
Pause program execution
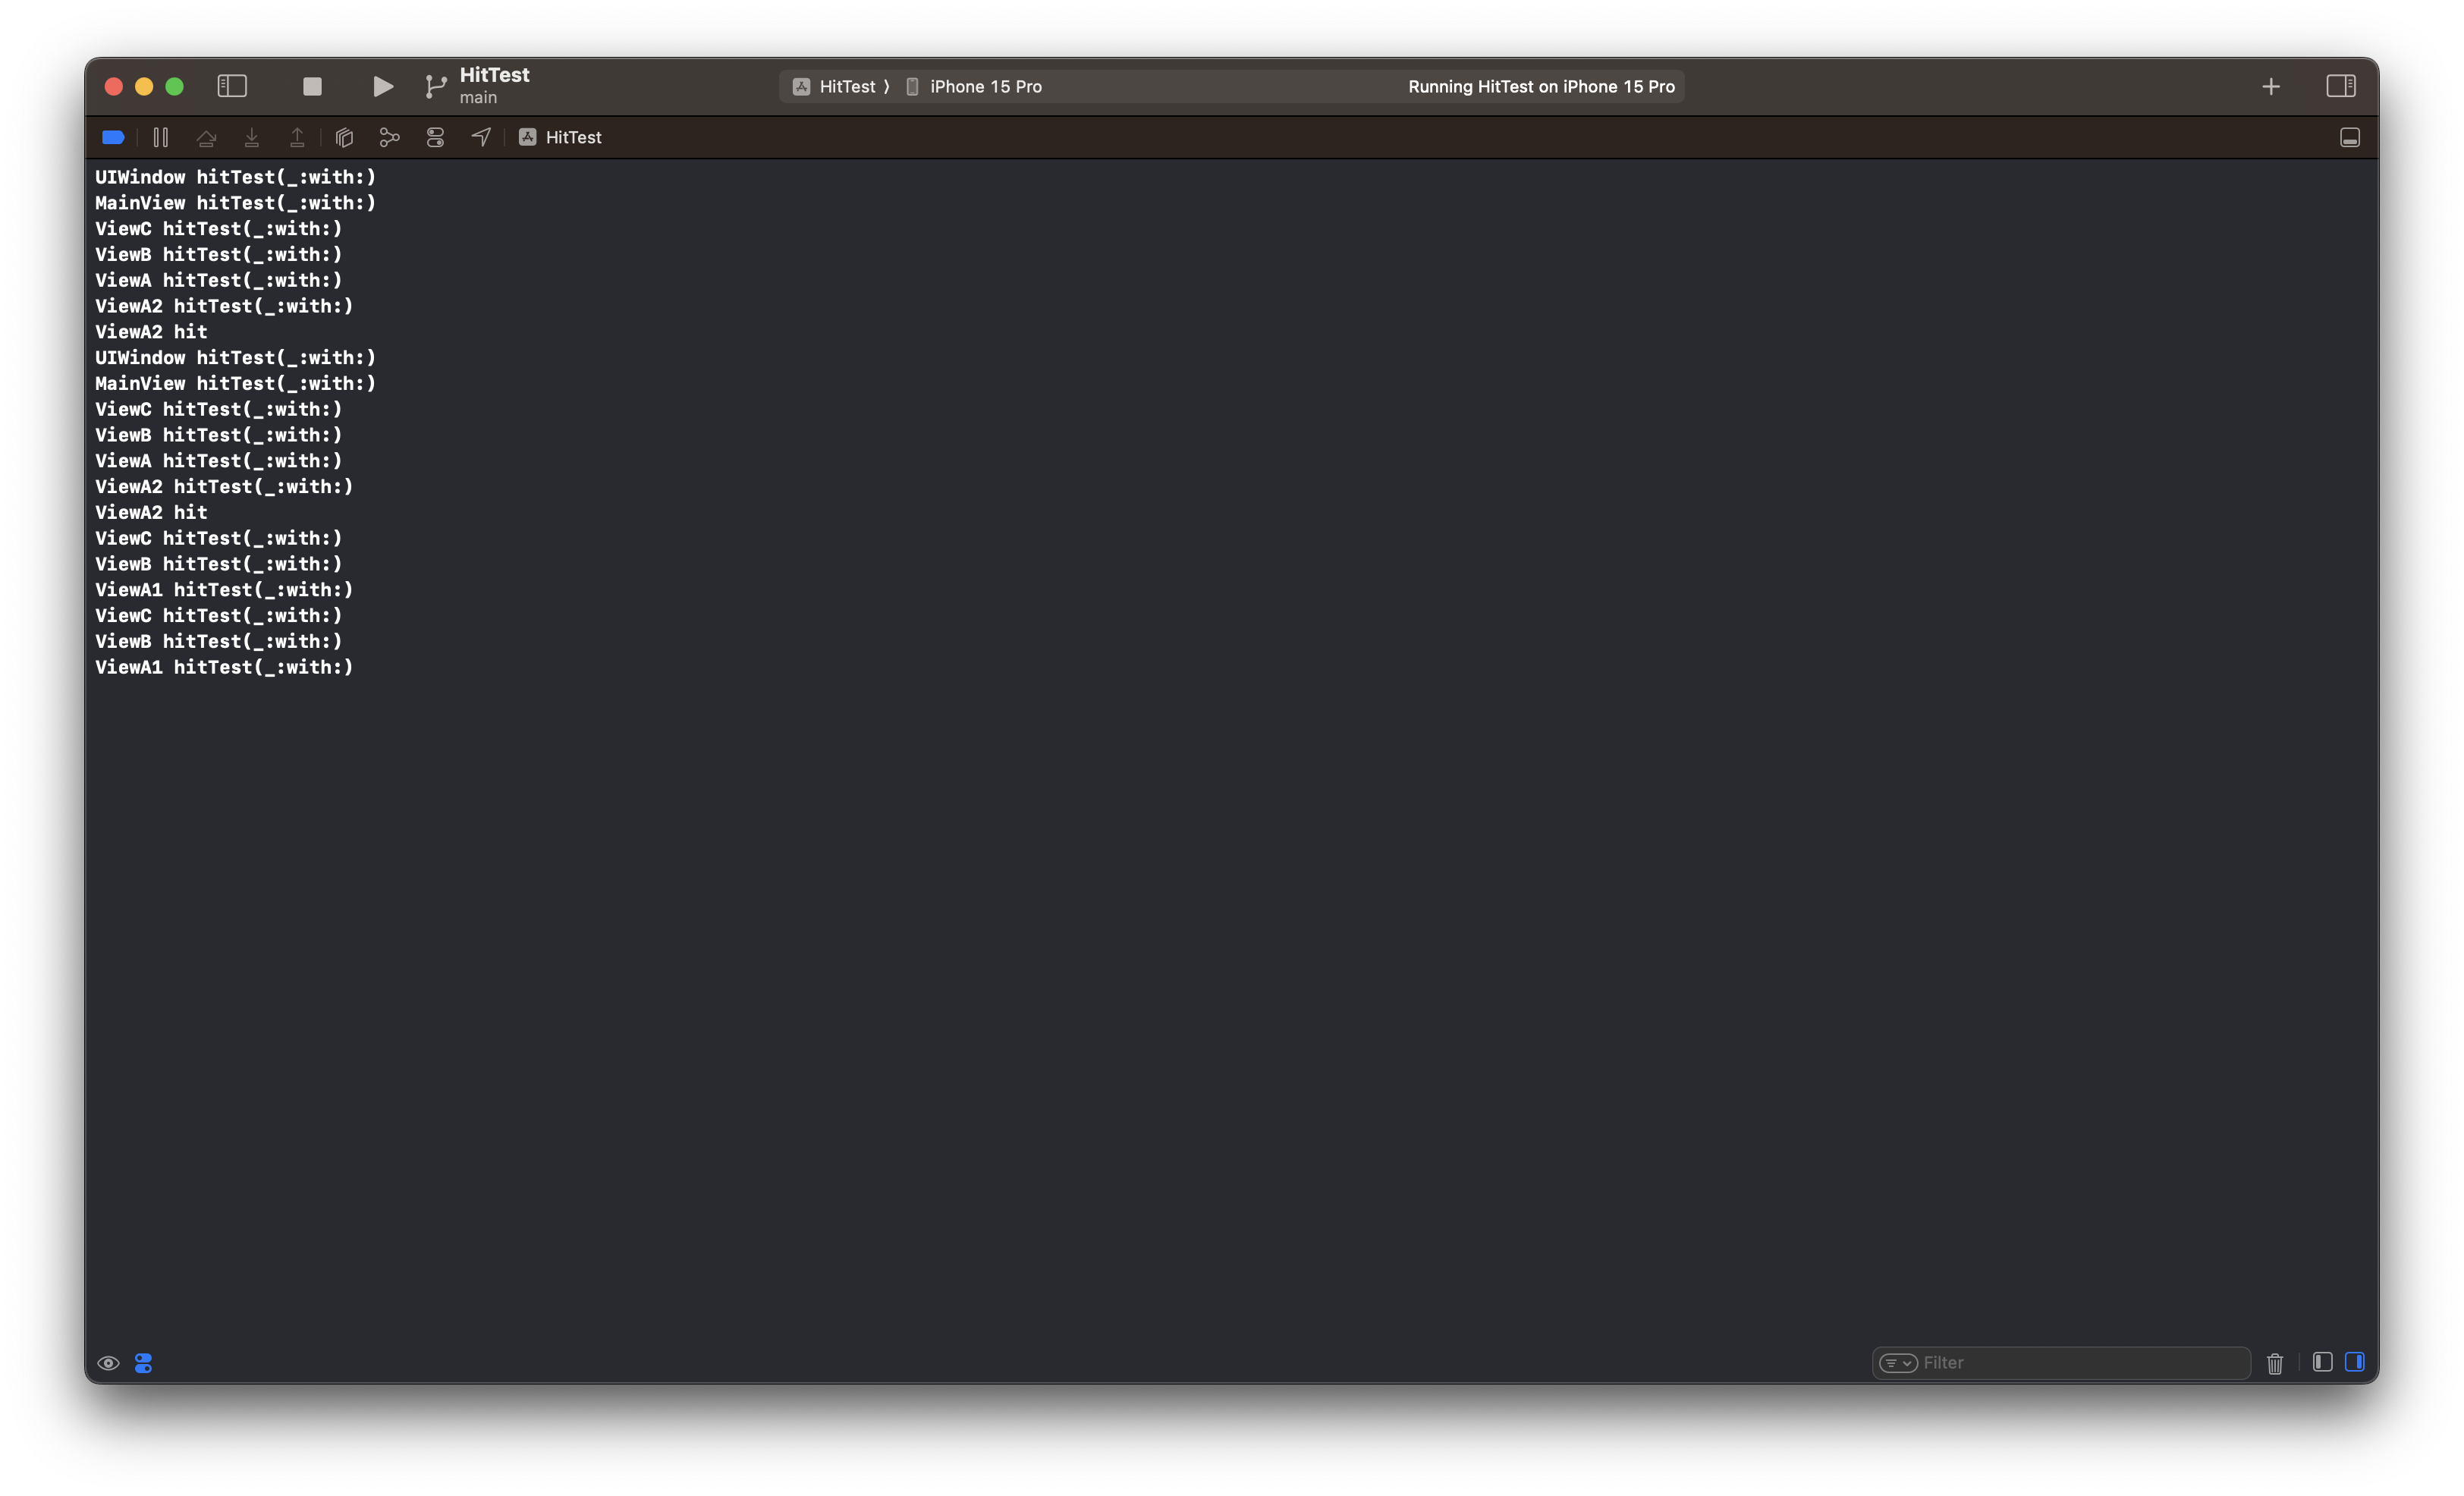[x=161, y=138]
